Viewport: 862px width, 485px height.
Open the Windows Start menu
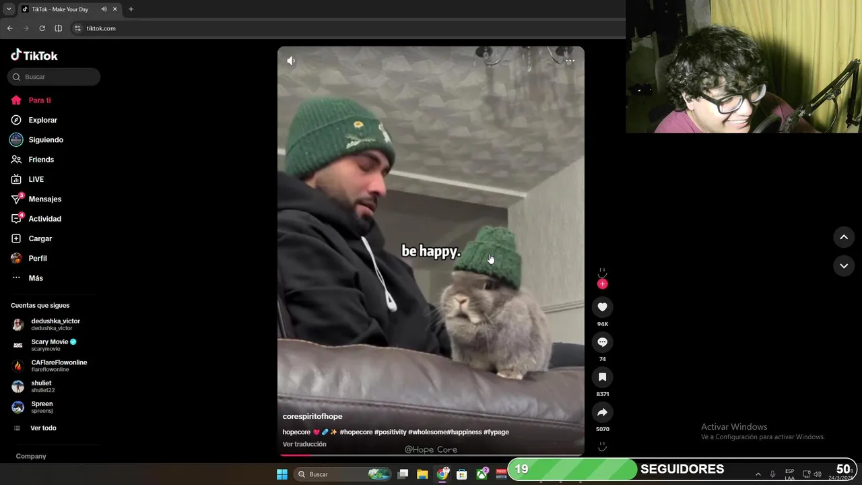click(x=282, y=474)
